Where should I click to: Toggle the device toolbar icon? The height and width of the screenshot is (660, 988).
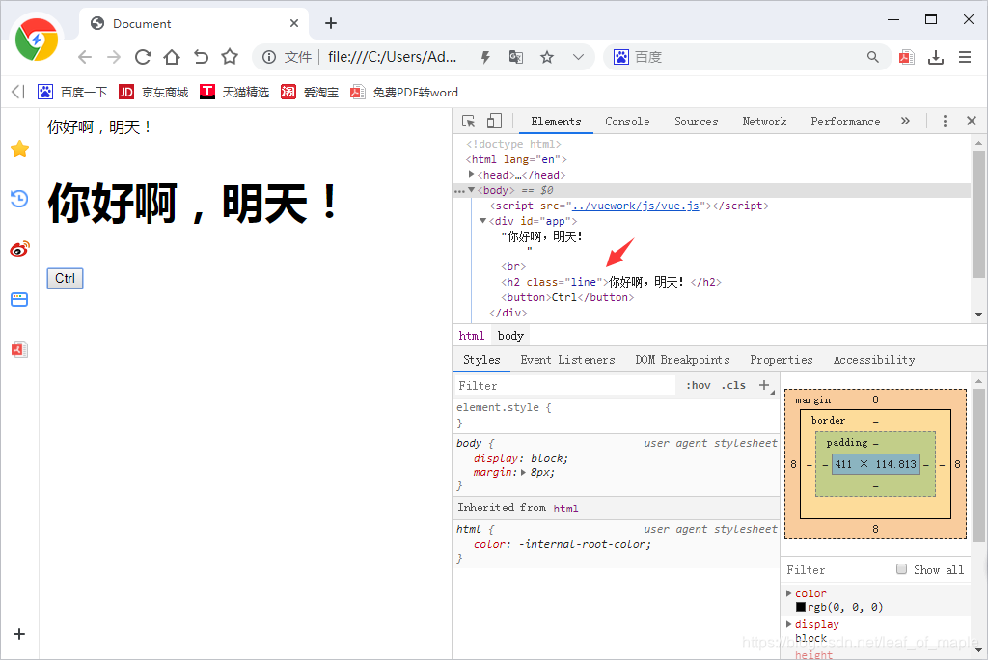pos(495,121)
